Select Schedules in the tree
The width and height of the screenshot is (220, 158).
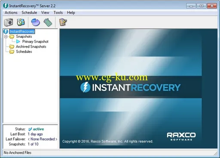pyautogui.click(x=24, y=52)
